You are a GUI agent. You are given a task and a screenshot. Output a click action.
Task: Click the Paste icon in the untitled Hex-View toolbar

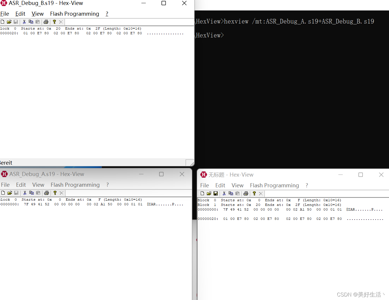pyautogui.click(x=238, y=193)
